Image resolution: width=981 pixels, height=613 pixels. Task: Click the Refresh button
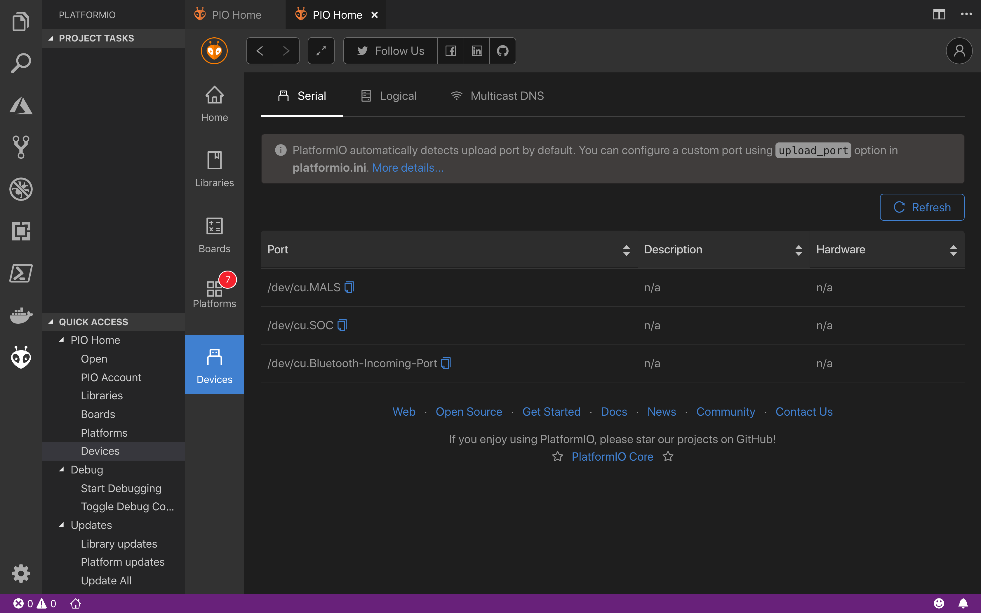click(x=922, y=207)
